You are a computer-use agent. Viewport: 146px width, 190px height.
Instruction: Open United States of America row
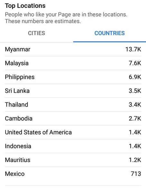click(x=73, y=132)
